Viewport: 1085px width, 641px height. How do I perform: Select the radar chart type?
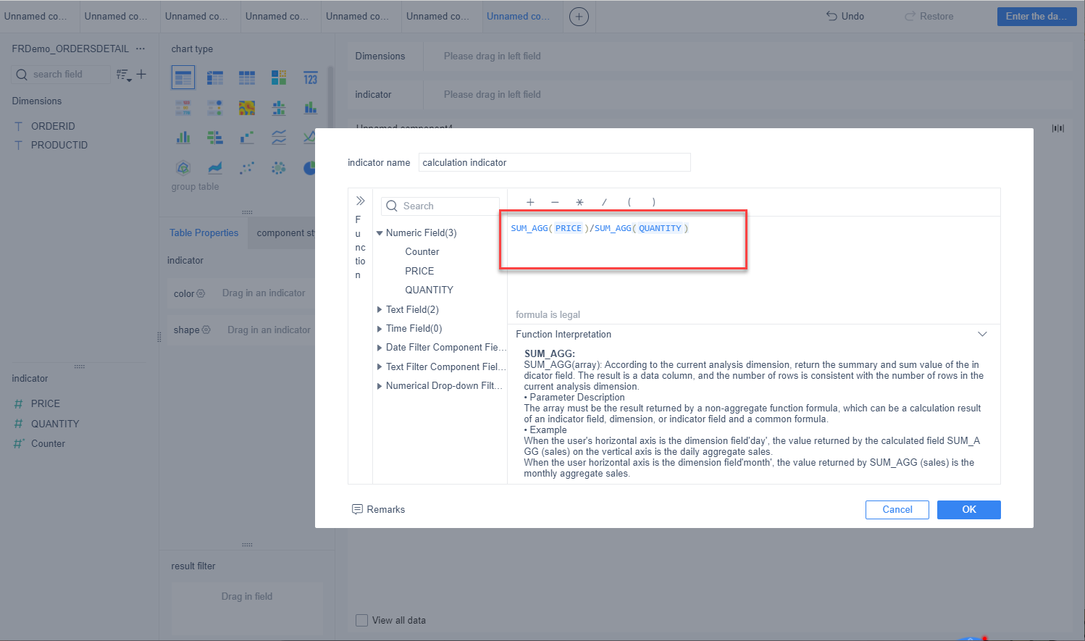(183, 167)
